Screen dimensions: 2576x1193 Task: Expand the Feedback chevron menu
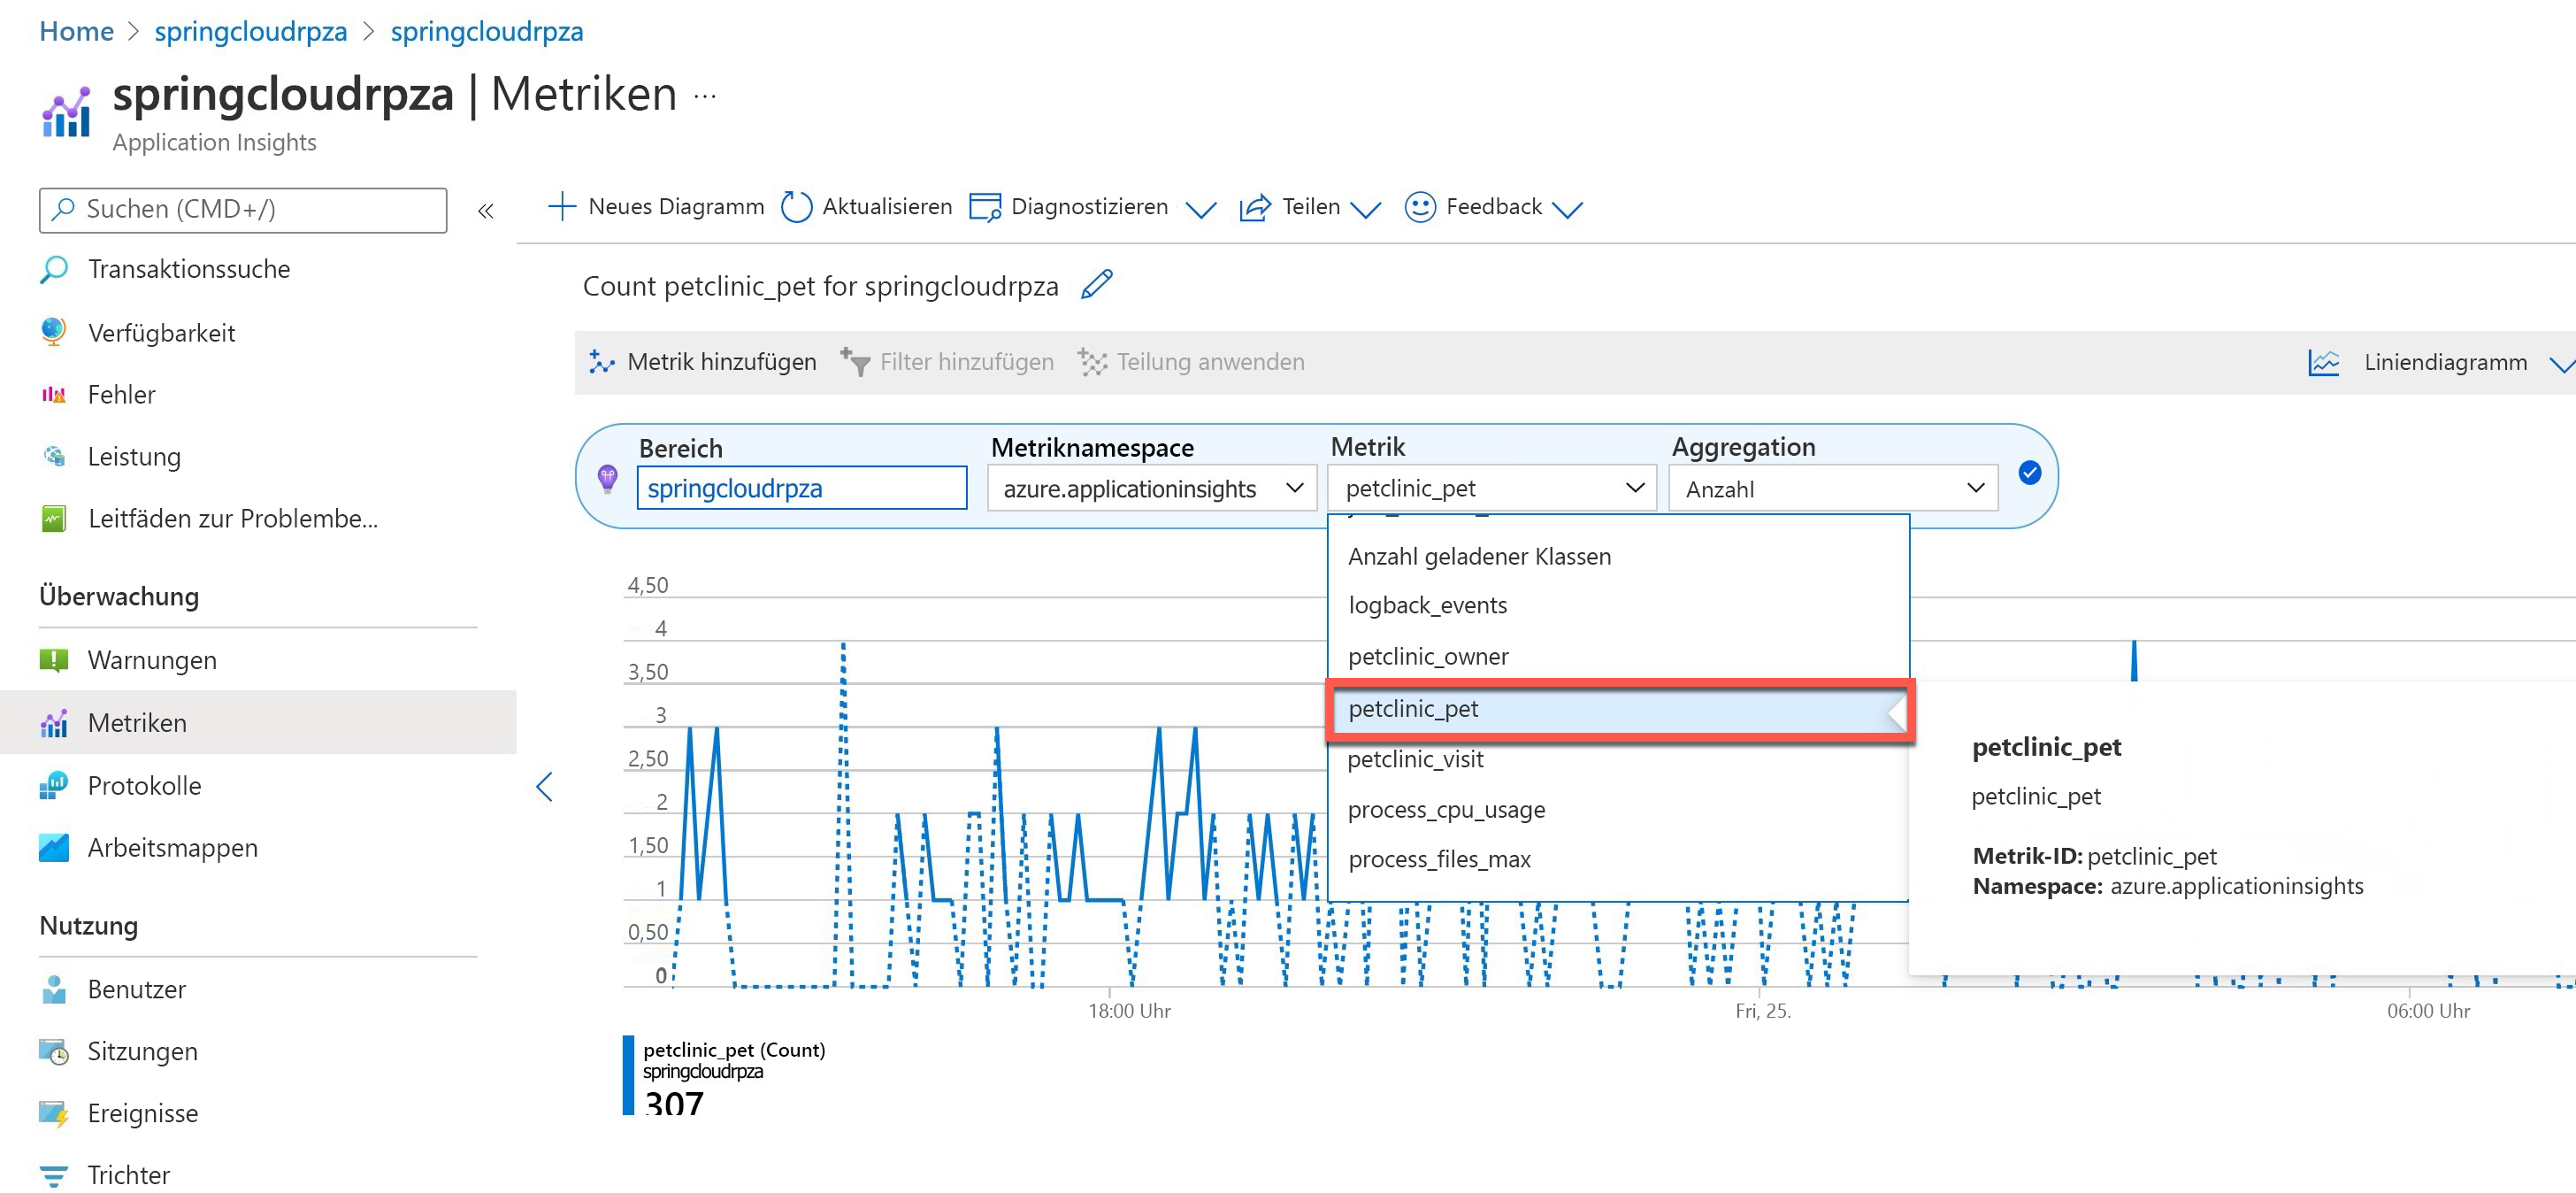(x=1568, y=210)
